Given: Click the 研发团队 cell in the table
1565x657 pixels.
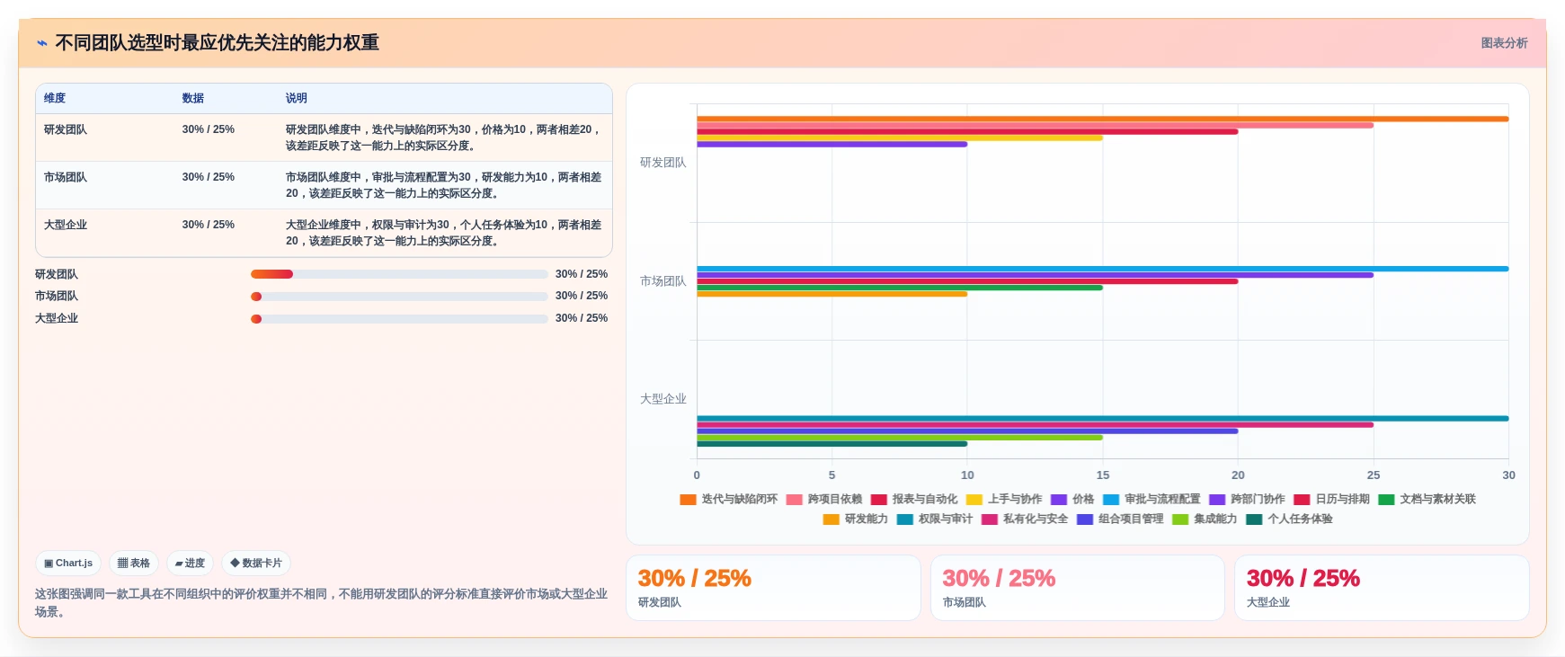Looking at the screenshot, I should tap(66, 130).
